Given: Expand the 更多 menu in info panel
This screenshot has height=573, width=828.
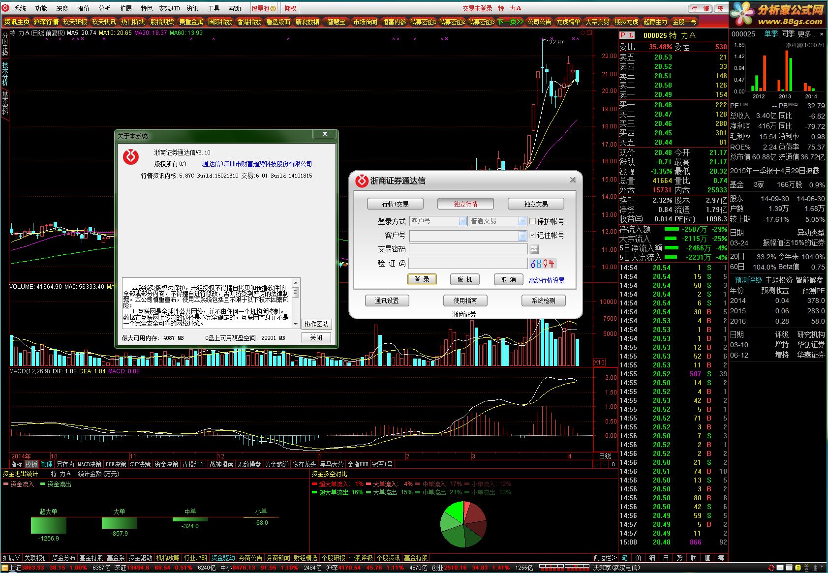Looking at the screenshot, I should [x=806, y=34].
